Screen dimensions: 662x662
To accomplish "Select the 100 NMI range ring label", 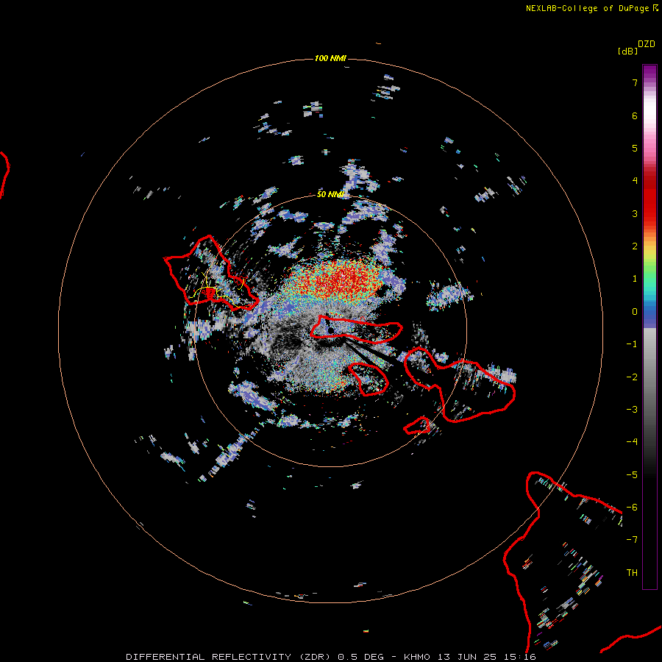I will pyautogui.click(x=330, y=58).
